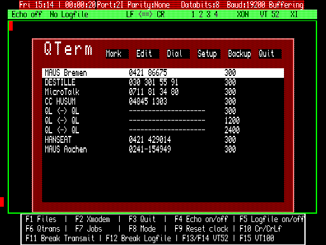Select the HANSEAT entry
Viewport: 326px width, 245px height.
(x=163, y=140)
